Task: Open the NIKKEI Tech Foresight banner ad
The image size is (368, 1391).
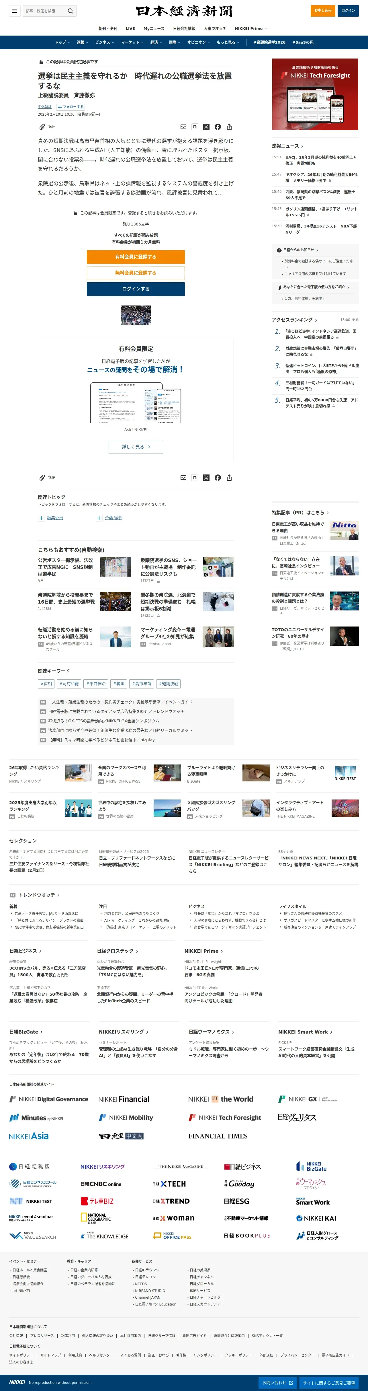Action: 315,94
